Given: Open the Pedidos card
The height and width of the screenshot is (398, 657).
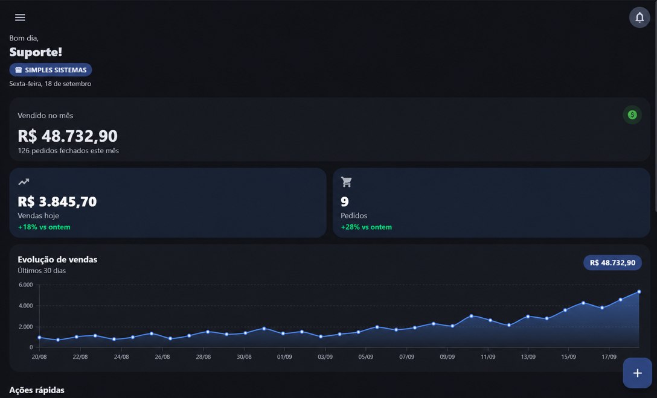Looking at the screenshot, I should 491,203.
